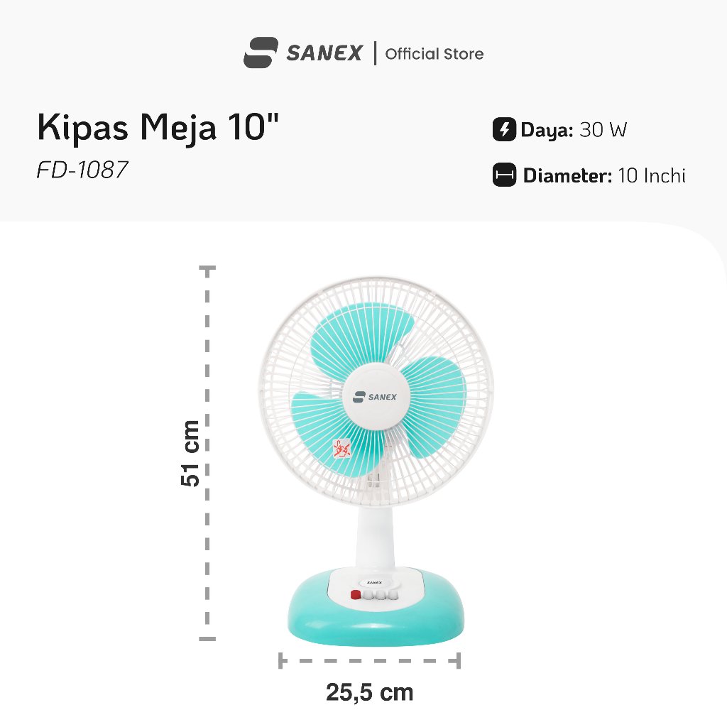The image size is (727, 727).
Task: Click the "51 cm" height label
Action: coord(190,453)
